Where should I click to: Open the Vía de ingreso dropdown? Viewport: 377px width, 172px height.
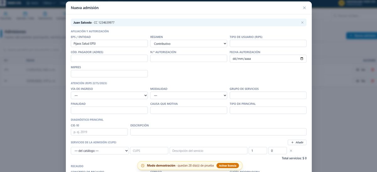pyautogui.click(x=109, y=95)
